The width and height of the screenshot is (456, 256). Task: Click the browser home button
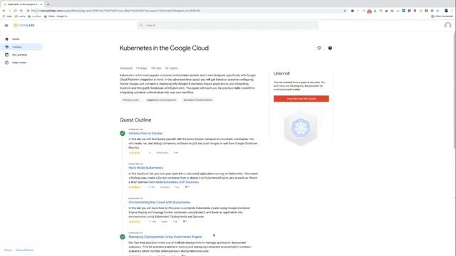(21, 11)
